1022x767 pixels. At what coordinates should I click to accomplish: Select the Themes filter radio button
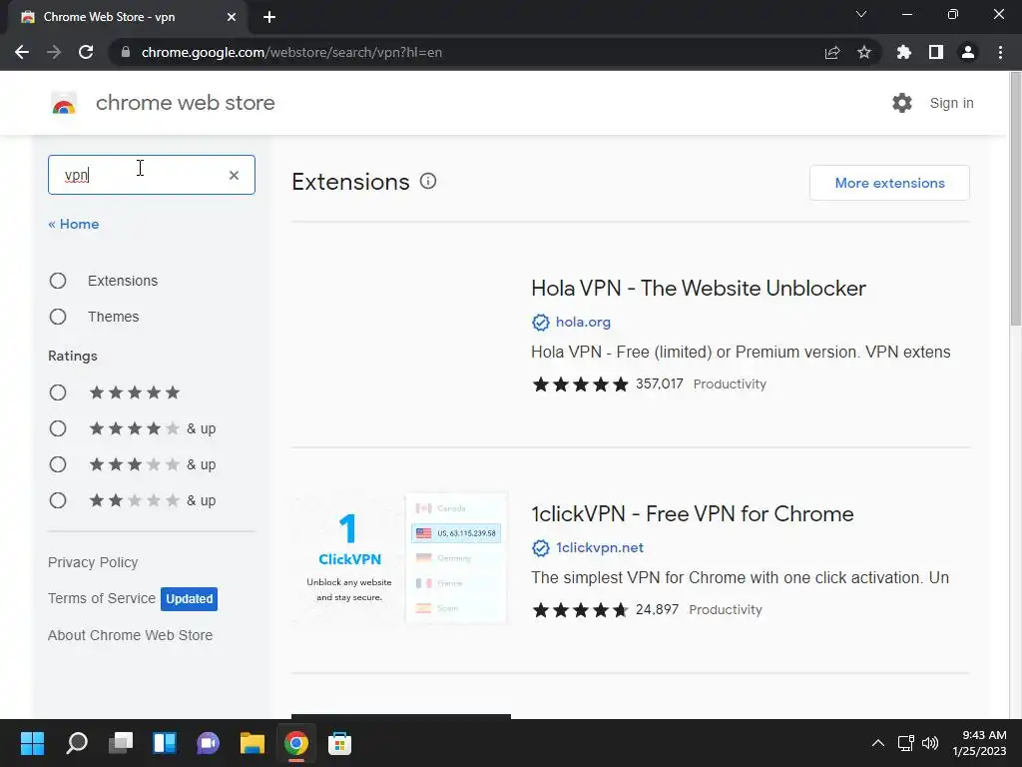pos(58,317)
